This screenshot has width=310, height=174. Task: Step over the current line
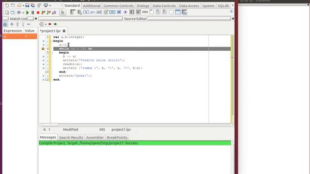pyautogui.click(x=48, y=13)
